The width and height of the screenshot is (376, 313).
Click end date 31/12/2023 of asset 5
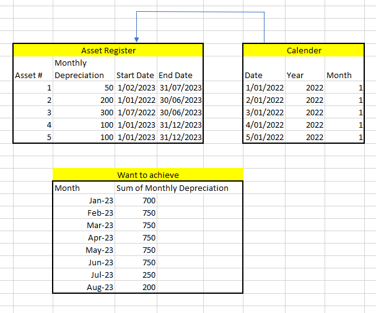coord(180,137)
